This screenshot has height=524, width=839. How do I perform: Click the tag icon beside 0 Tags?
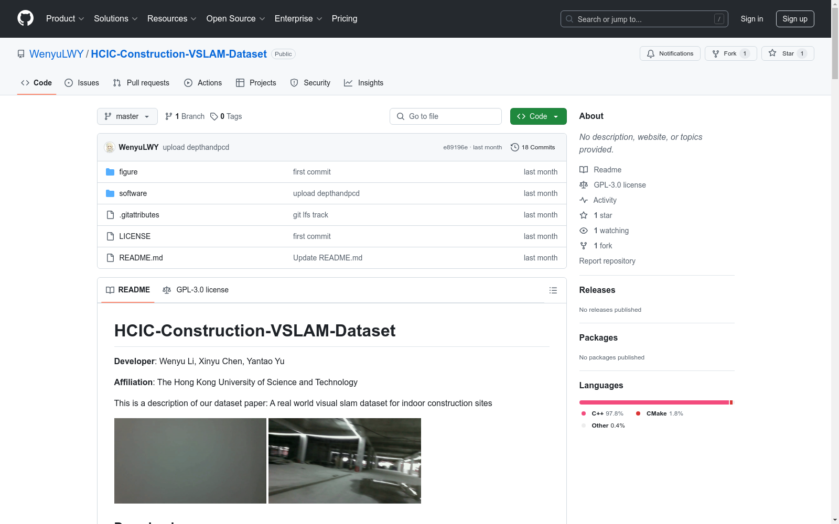pos(214,116)
